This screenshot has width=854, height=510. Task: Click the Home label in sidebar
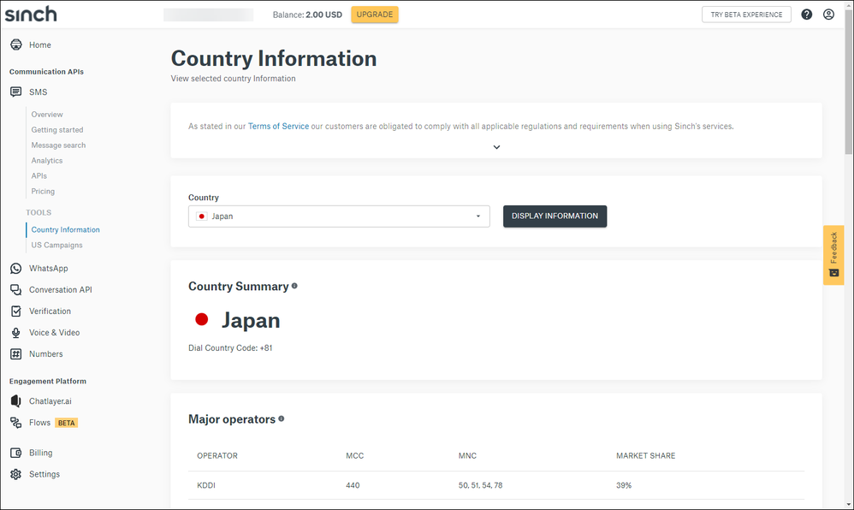(x=39, y=45)
